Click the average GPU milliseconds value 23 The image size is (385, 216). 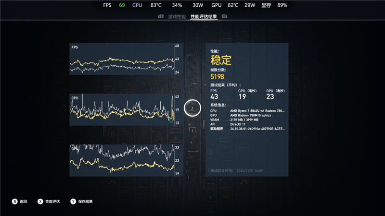pos(270,97)
